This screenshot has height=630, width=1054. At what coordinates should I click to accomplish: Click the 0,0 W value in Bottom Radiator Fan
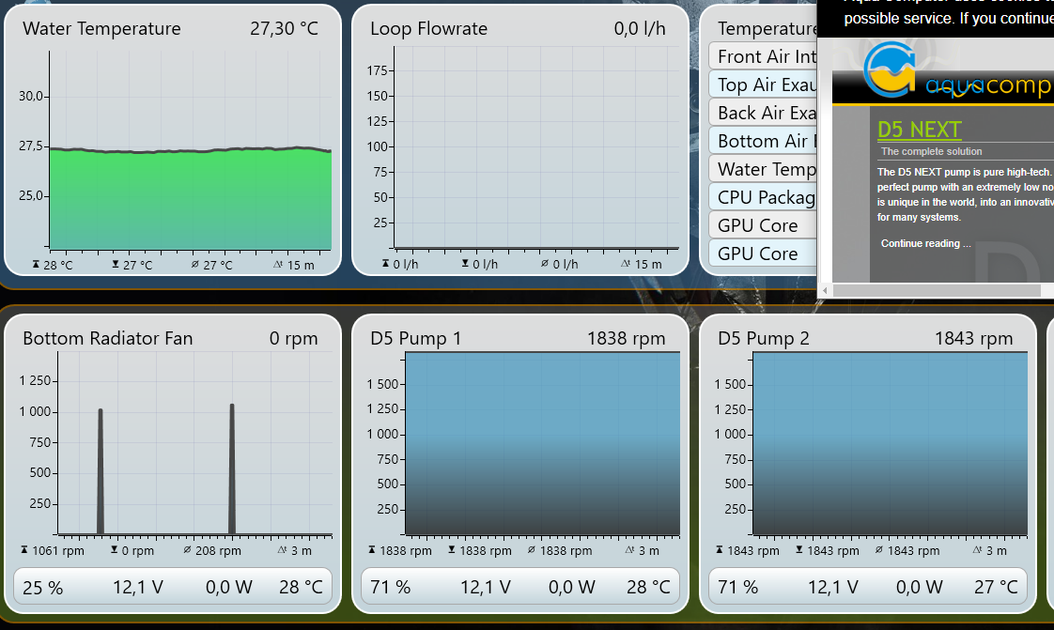(x=228, y=587)
